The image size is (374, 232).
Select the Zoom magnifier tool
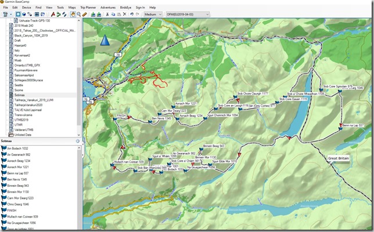pyautogui.click(x=79, y=14)
